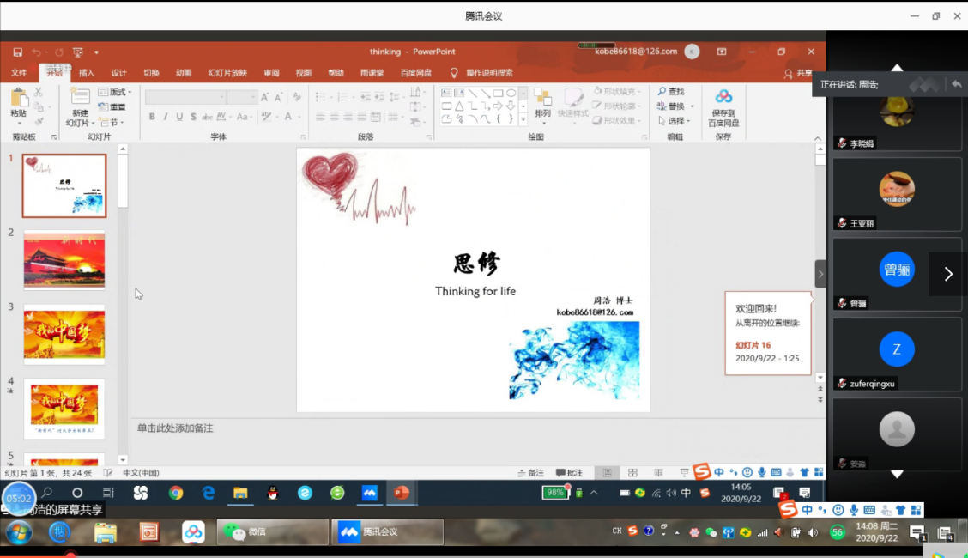Open the Insert (插入) ribbon tab
This screenshot has height=558, width=968.
click(x=87, y=73)
